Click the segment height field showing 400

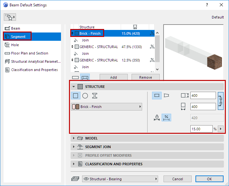click(x=203, y=96)
